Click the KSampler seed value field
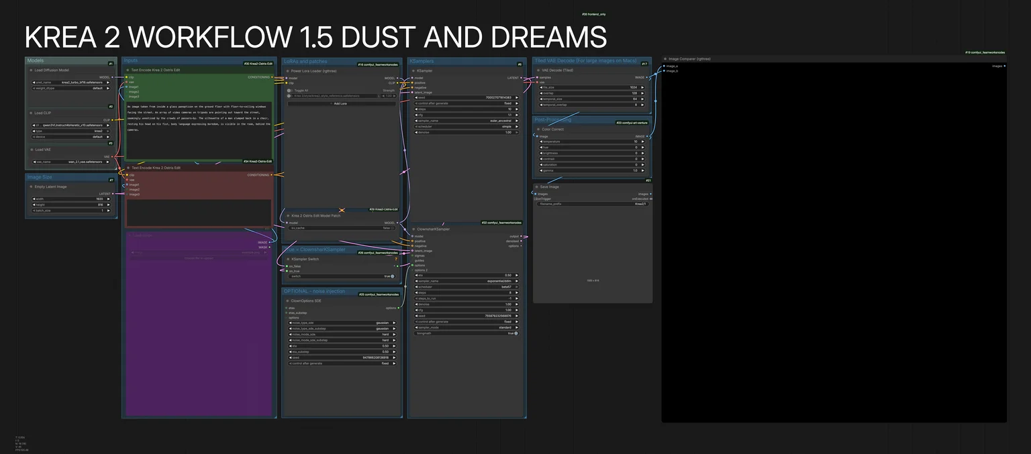Screen dimensions: 1031x454 [x=467, y=97]
